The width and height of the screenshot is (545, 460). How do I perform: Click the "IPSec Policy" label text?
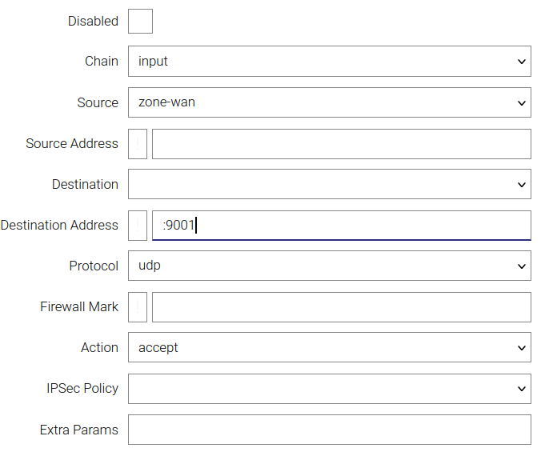coord(82,389)
